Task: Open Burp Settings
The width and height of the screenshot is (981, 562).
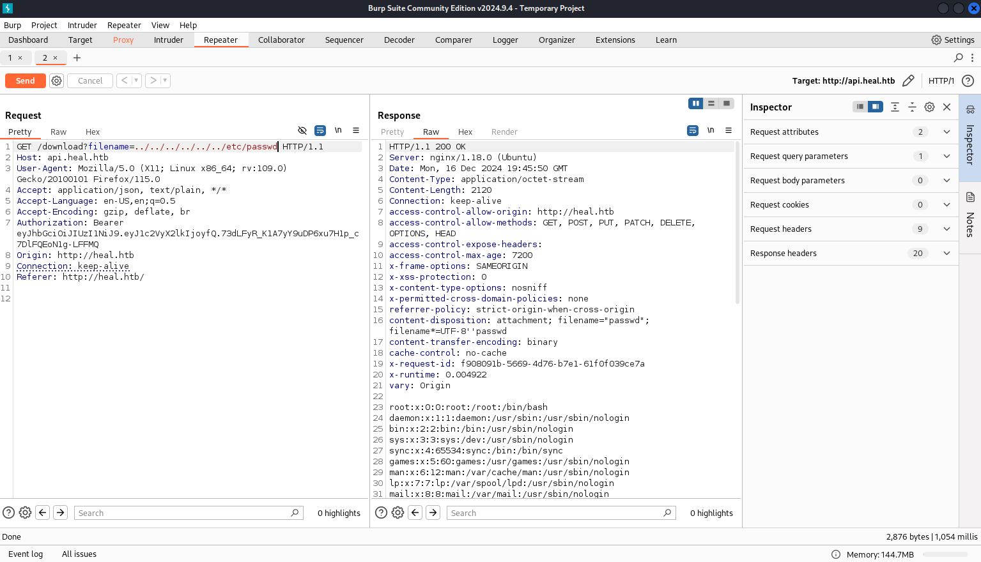Action: point(953,40)
